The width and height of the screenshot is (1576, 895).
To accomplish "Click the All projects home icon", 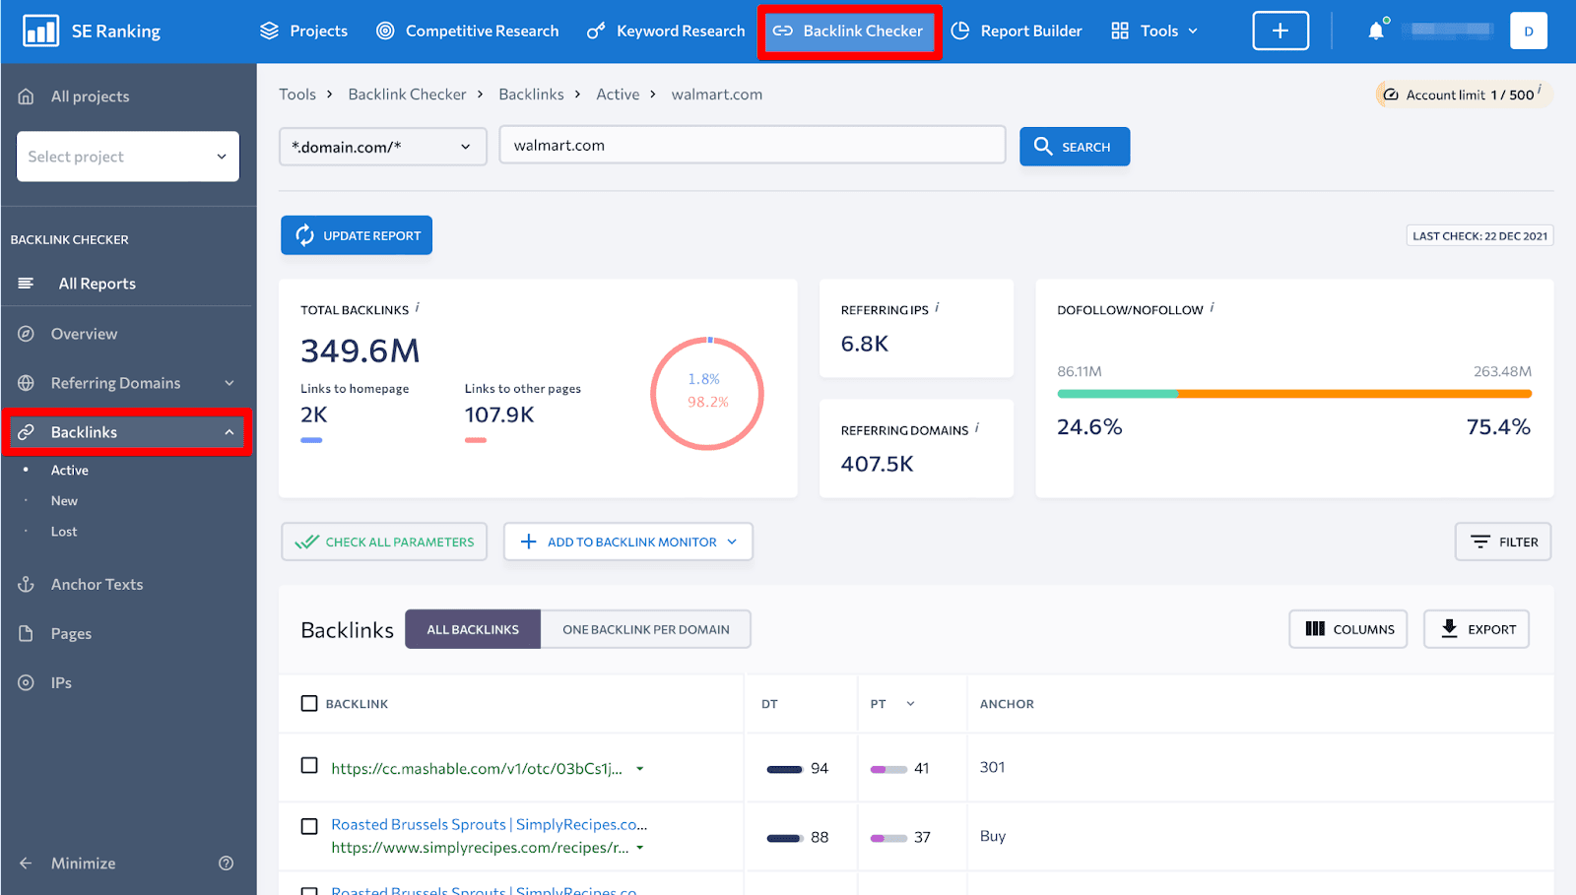I will click(27, 96).
